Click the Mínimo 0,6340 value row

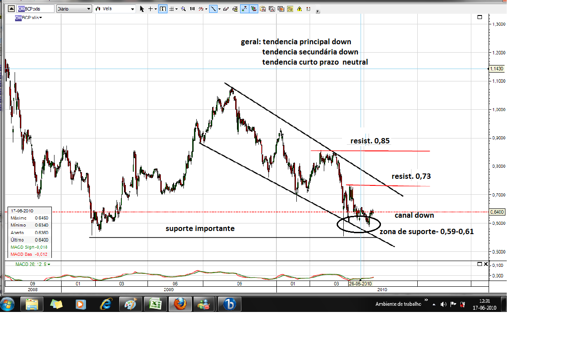point(29,225)
